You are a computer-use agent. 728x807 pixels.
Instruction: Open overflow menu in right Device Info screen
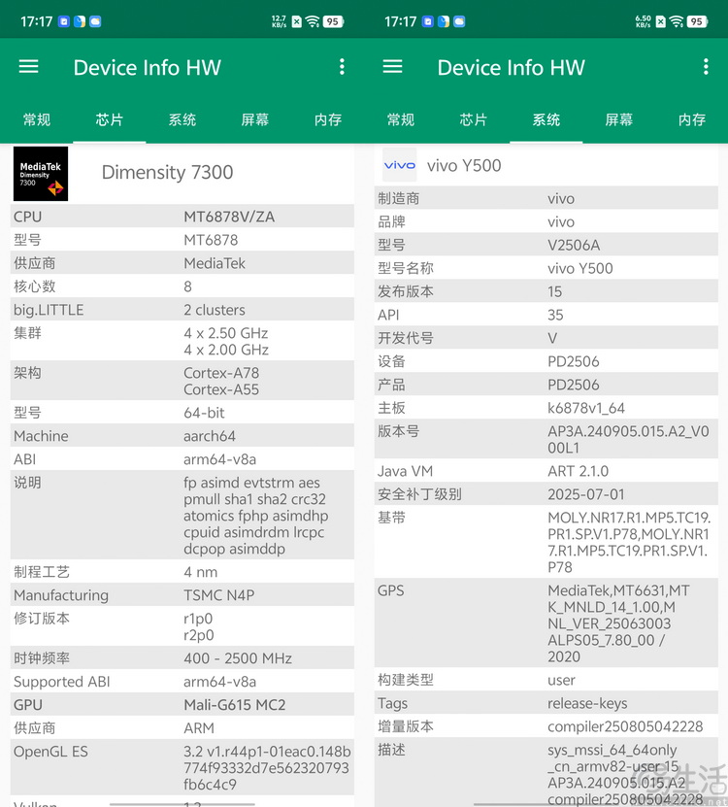pos(706,66)
